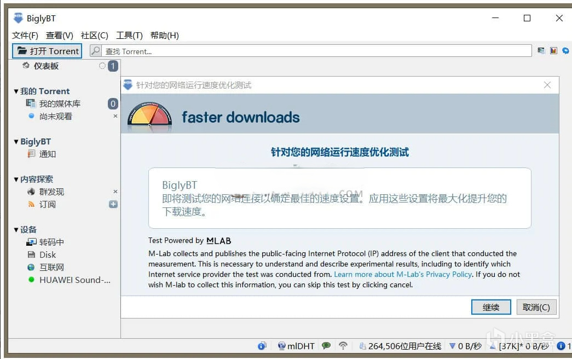The height and width of the screenshot is (359, 572).
Task: Close the 群发现 sidebar entry
Action: coord(115,192)
